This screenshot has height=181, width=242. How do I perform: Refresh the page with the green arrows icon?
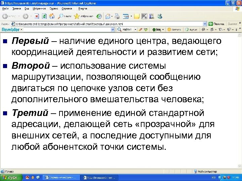tap(44, 16)
